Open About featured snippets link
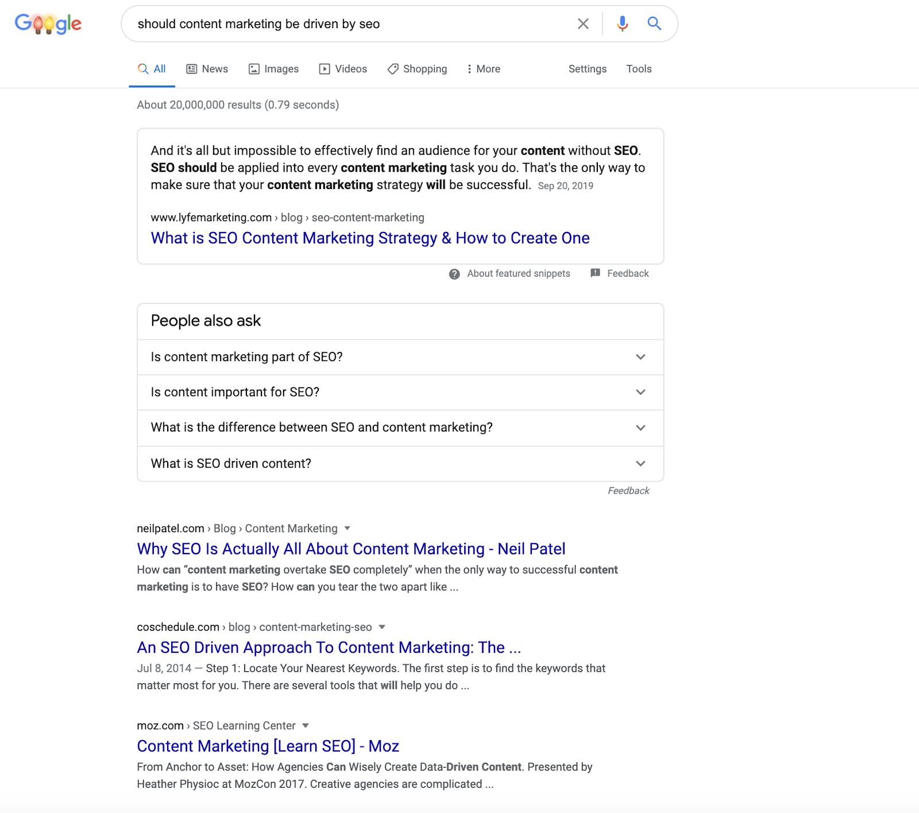This screenshot has height=813, width=919. [x=519, y=274]
